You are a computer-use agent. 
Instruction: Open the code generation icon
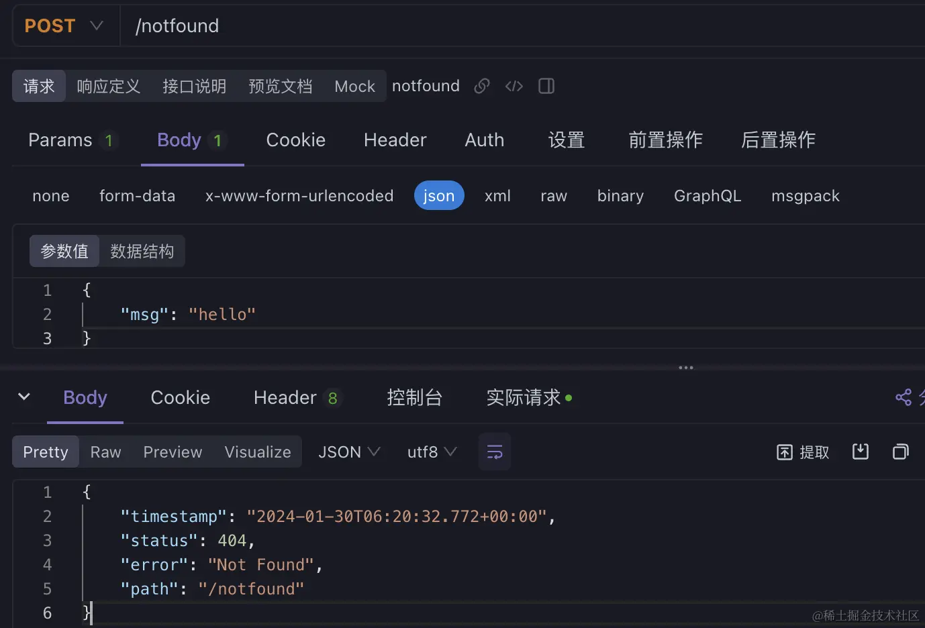coord(514,86)
